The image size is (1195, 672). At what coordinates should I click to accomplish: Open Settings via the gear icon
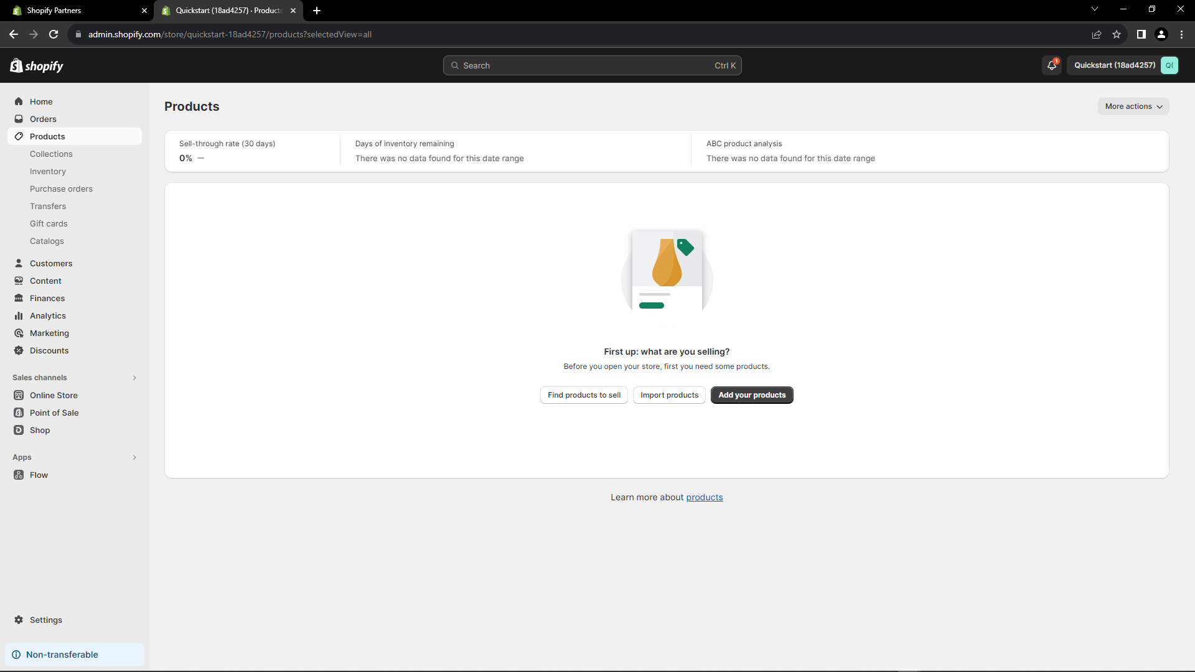coord(19,620)
